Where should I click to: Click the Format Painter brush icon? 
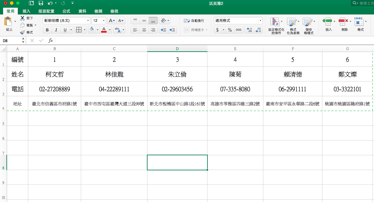pos(22,32)
